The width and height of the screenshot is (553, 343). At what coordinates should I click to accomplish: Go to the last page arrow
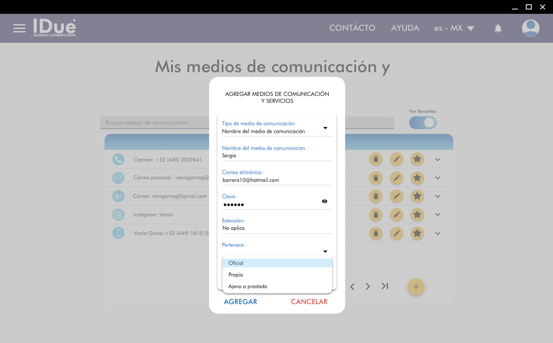(x=385, y=286)
